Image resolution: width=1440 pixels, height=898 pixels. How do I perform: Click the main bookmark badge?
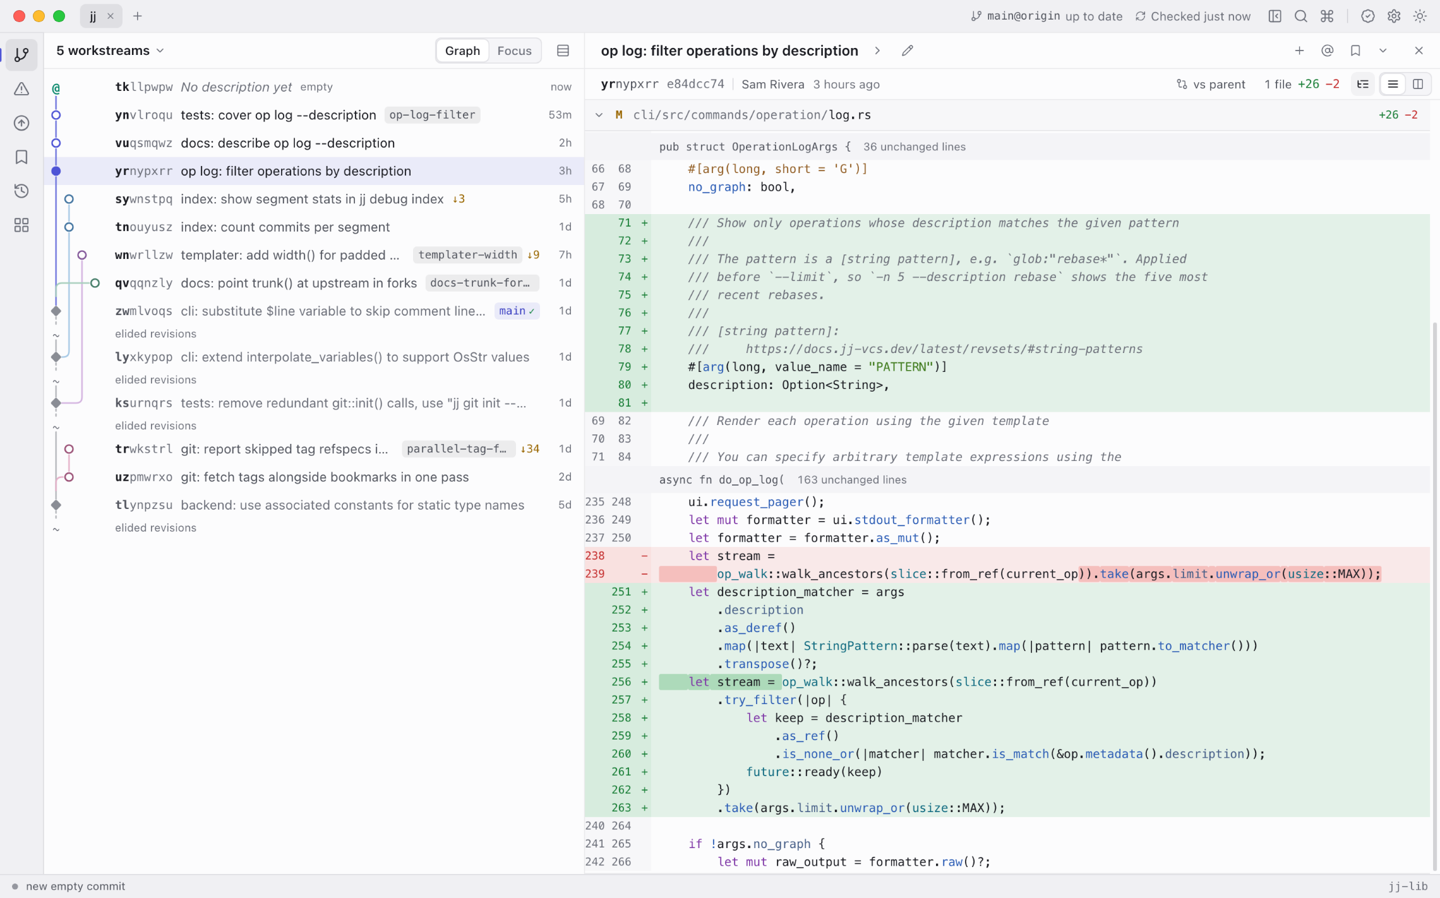click(517, 311)
